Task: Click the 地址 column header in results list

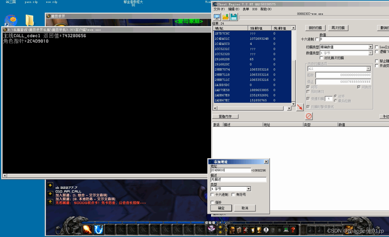Action: [x=231, y=28]
